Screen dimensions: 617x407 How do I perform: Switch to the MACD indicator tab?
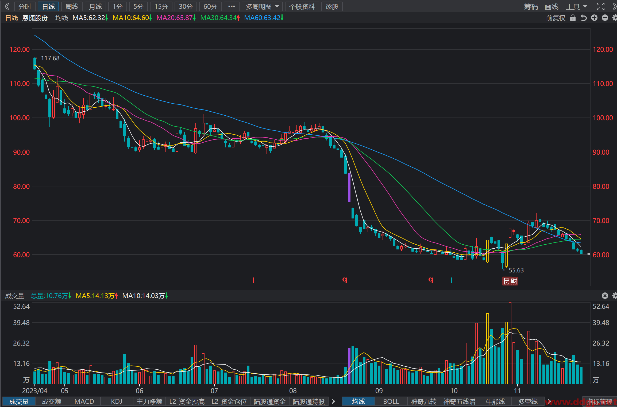point(84,401)
